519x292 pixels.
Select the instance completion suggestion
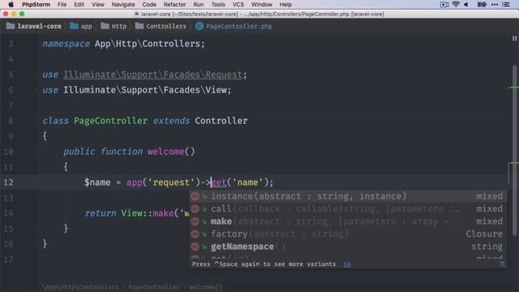(x=348, y=196)
